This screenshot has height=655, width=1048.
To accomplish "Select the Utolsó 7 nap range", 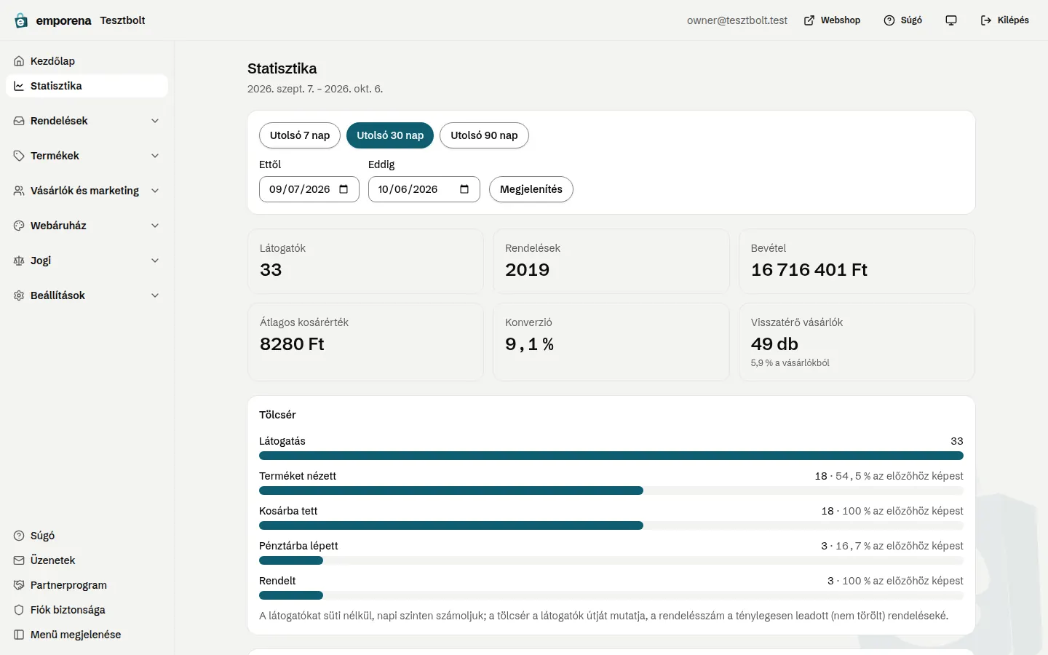I will (x=300, y=135).
